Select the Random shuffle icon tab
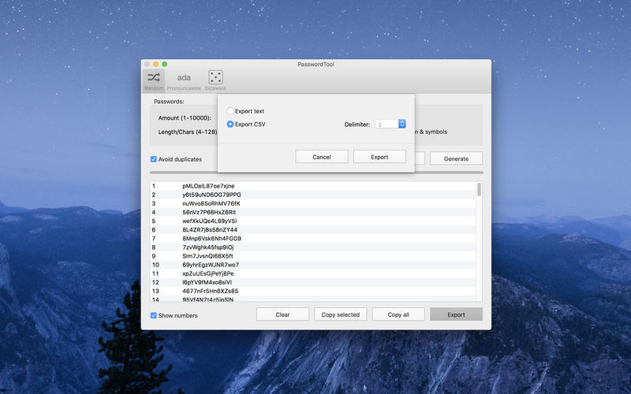 pyautogui.click(x=153, y=80)
